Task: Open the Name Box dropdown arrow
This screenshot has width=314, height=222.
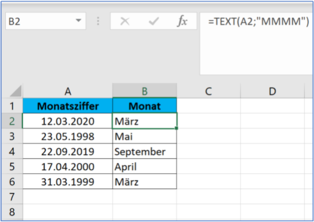Action: [79, 21]
